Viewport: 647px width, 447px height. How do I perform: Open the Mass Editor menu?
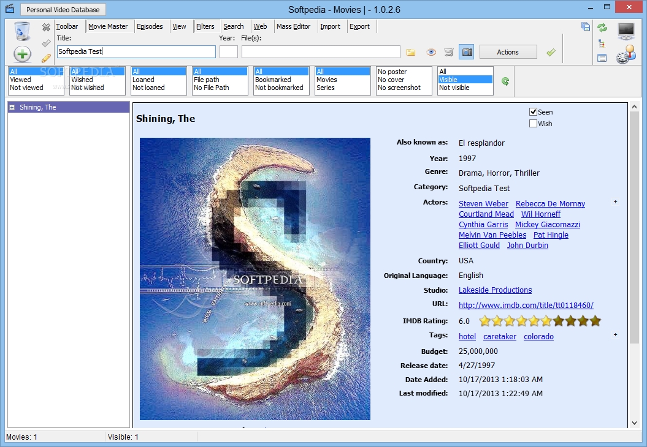[293, 26]
